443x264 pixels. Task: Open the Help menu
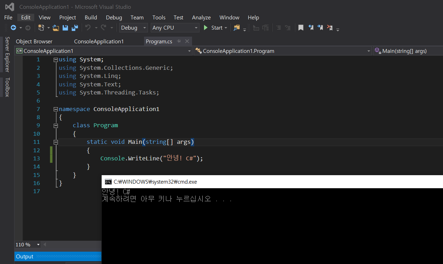[x=253, y=17]
